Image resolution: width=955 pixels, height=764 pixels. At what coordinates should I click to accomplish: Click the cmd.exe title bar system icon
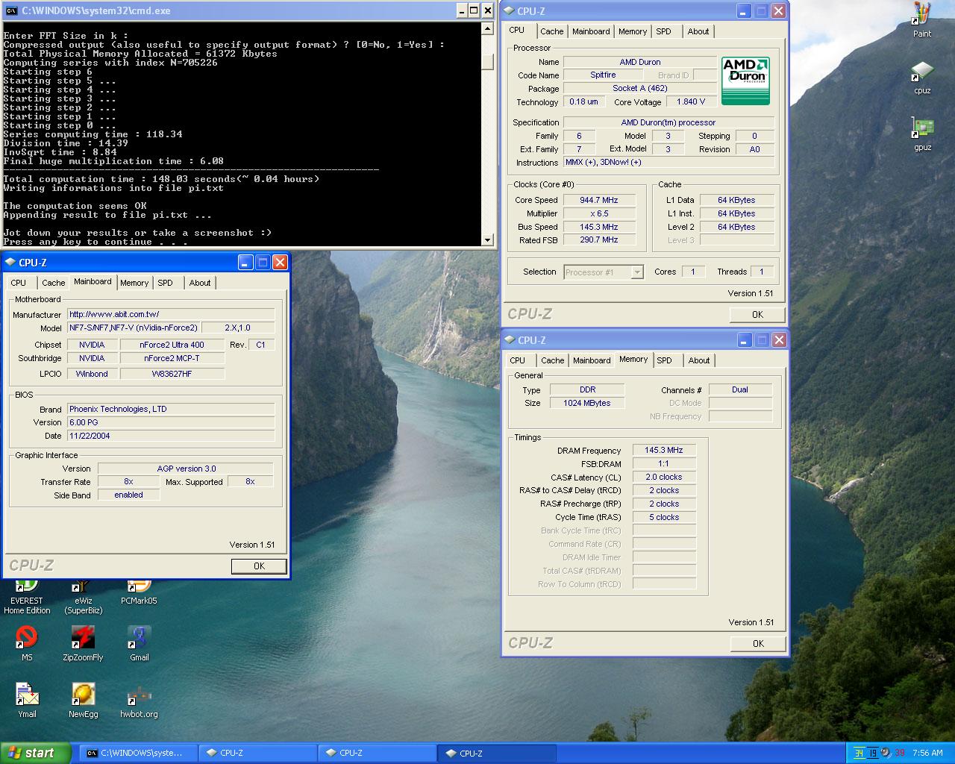point(11,10)
